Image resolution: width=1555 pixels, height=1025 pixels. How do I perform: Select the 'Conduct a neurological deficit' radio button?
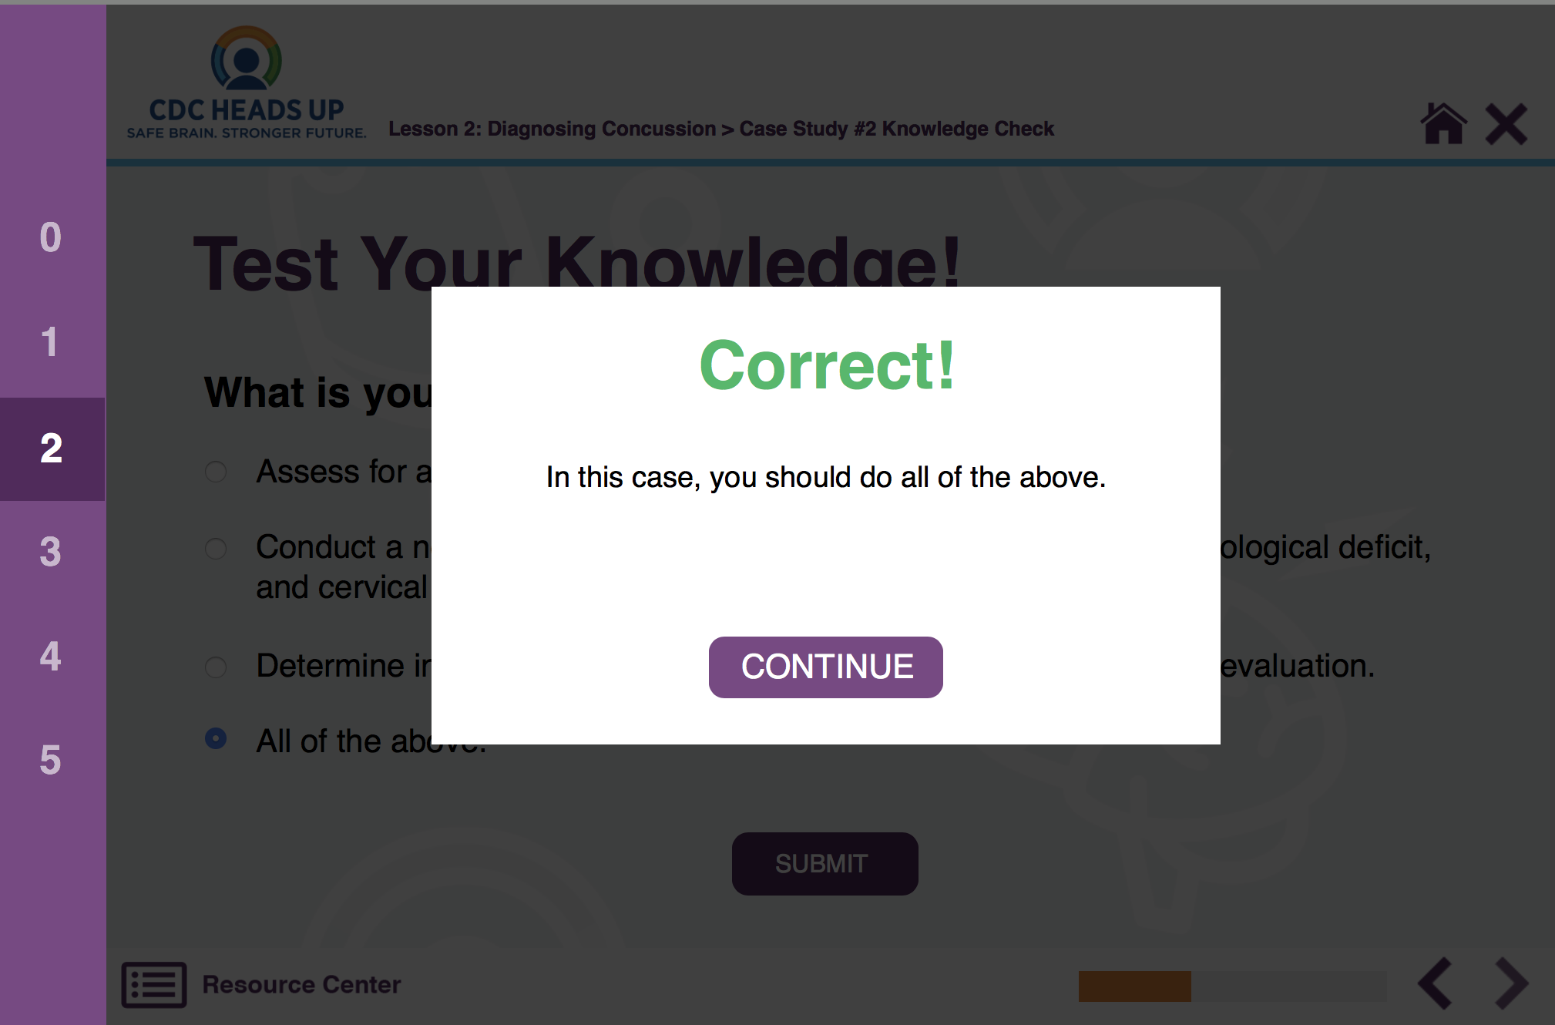[x=216, y=547]
